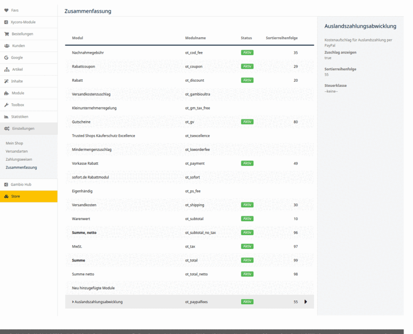Click the Aktiv badge for Vorkasse Rabatt
This screenshot has width=413, height=334.
click(247, 163)
